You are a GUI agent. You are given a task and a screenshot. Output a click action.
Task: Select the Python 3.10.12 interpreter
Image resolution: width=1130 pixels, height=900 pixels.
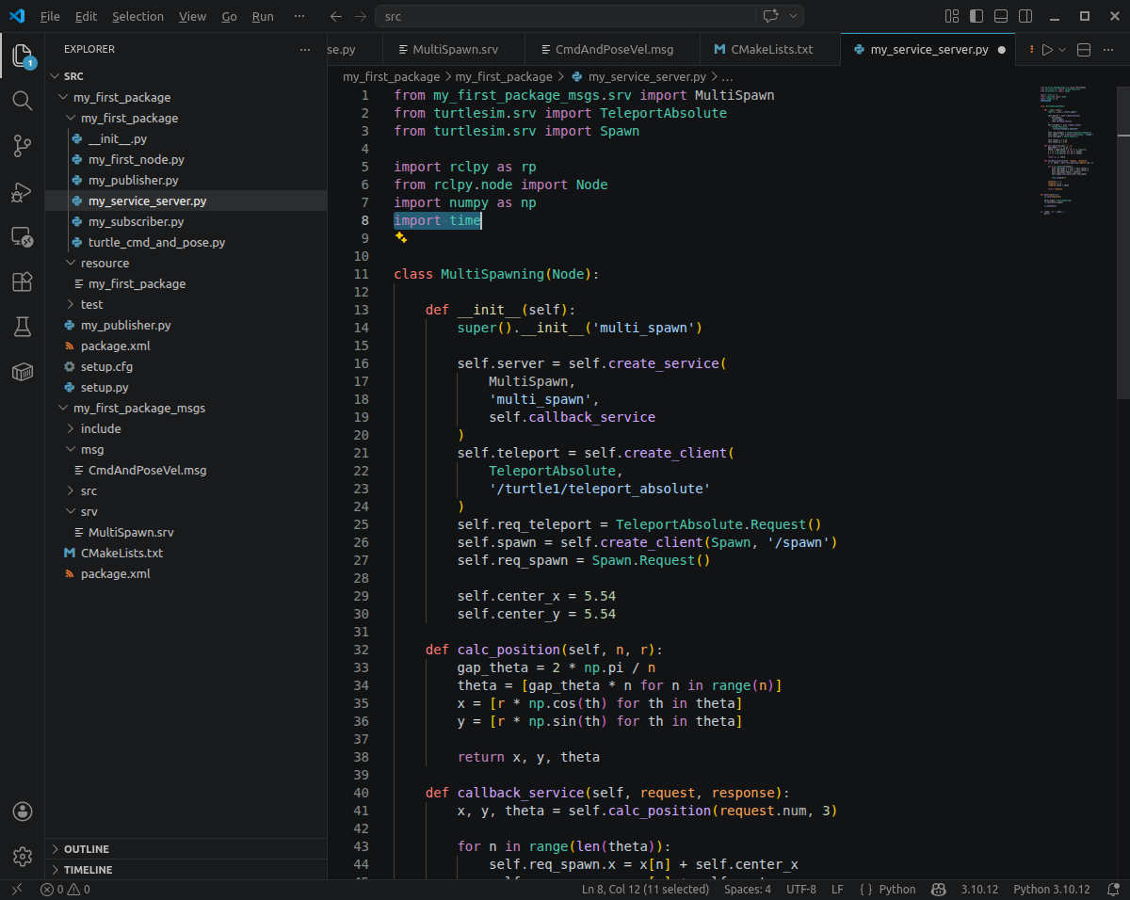coord(1051,889)
